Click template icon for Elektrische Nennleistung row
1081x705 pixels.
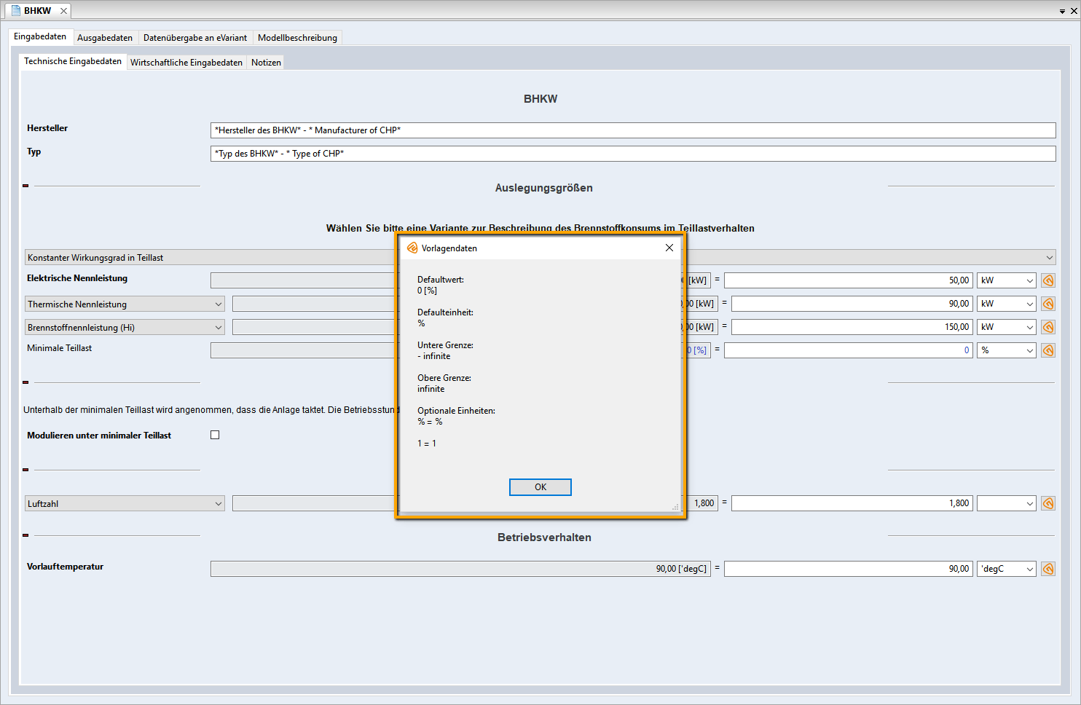click(1048, 280)
